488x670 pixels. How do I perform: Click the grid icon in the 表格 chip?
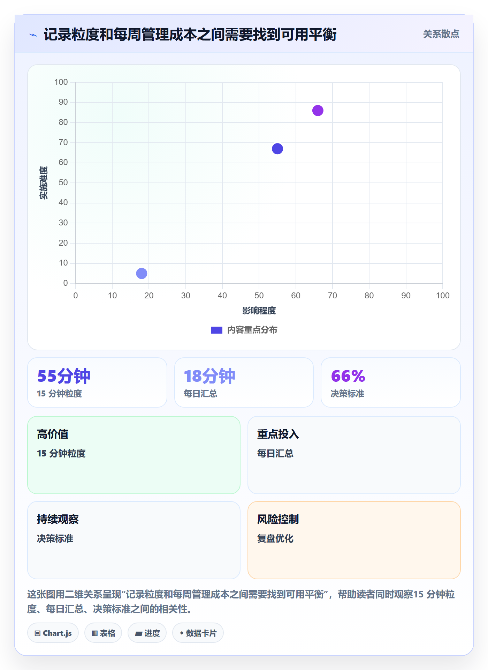point(95,633)
